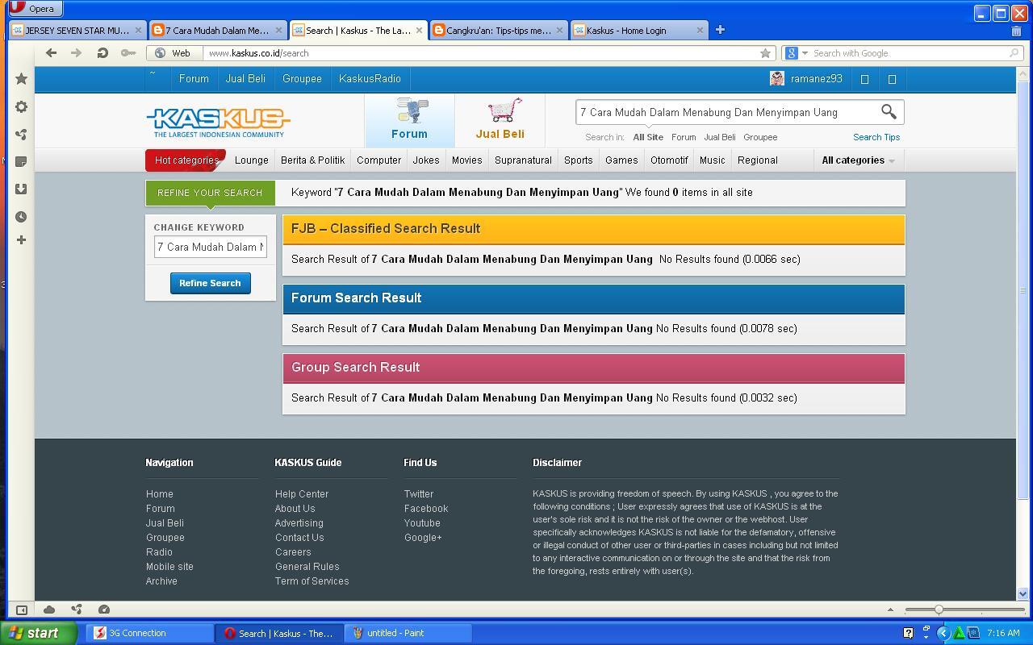
Task: Click the Opera Unite status bar icon
Action: (x=77, y=610)
